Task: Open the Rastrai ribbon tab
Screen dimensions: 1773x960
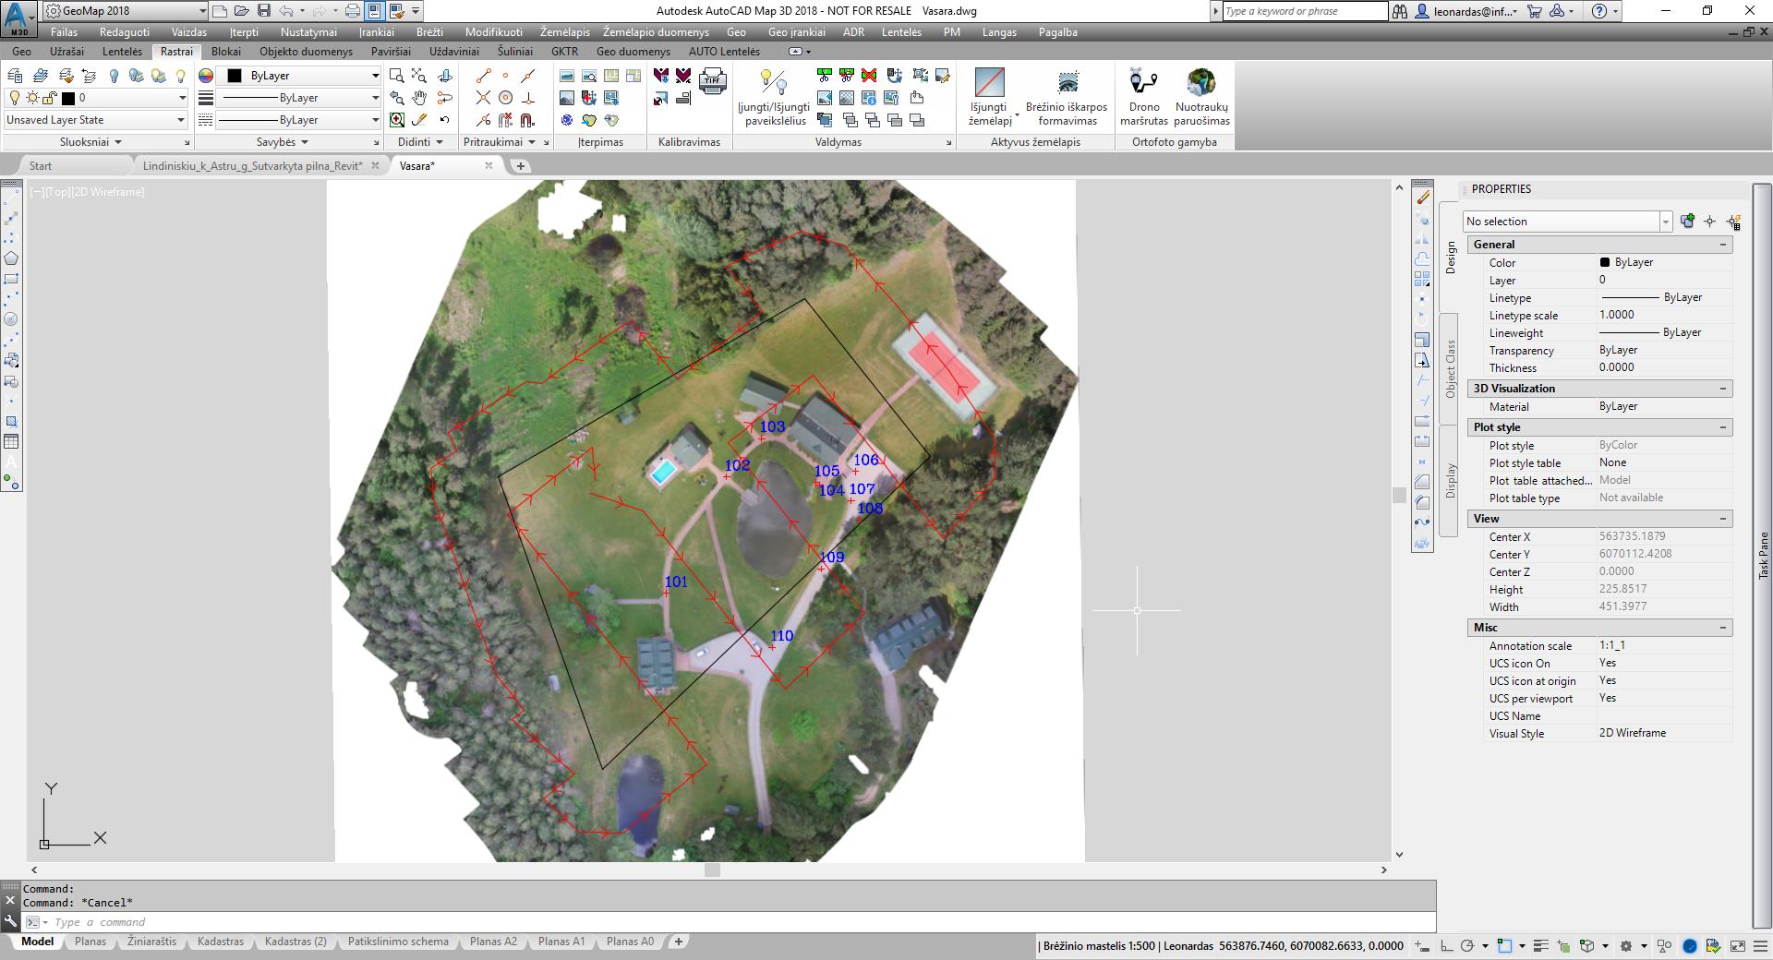Action: point(176,52)
